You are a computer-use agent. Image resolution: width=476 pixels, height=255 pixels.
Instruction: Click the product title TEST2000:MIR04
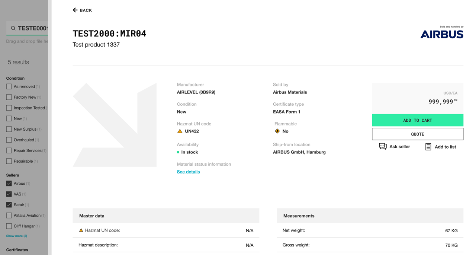(x=109, y=34)
